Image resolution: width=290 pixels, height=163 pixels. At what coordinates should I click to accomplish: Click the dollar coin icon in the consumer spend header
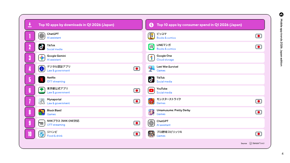(x=151, y=25)
